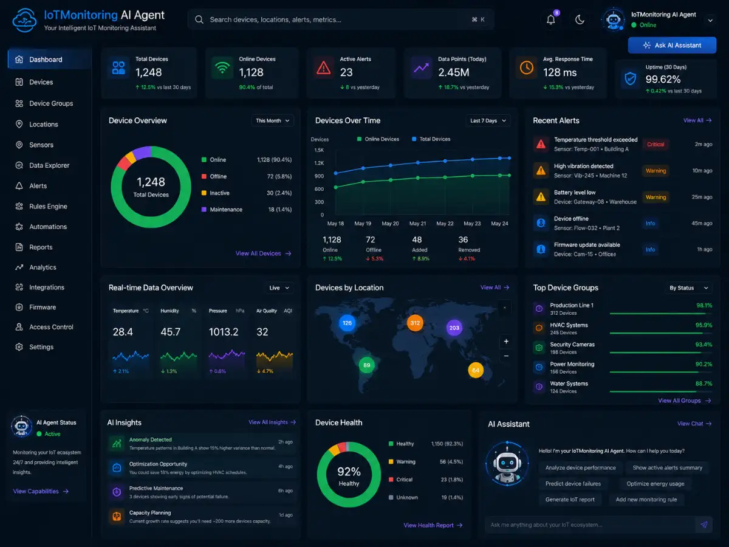The image size is (729, 547).
Task: Open View All Devices link
Action: [264, 253]
